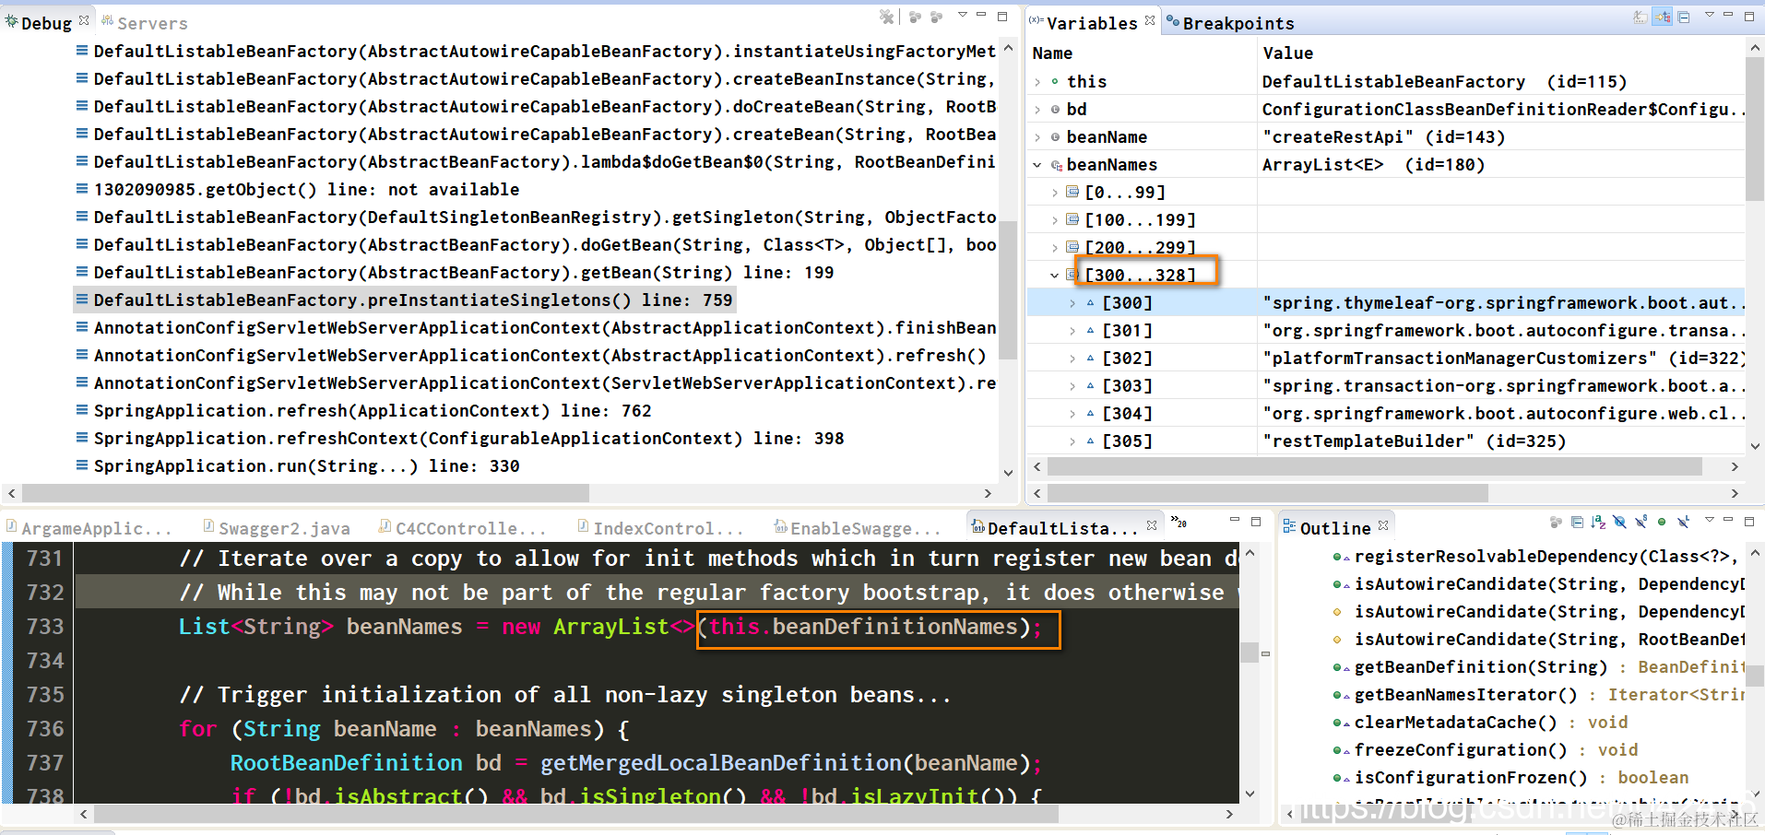Open the Swagger2.java editor tab
Viewport: 1765px width, 835px height.
point(277,528)
